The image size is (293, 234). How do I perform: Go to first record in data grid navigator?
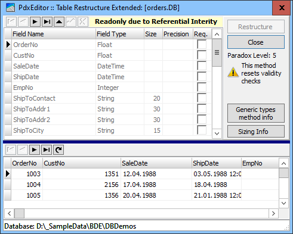[x=11, y=149]
